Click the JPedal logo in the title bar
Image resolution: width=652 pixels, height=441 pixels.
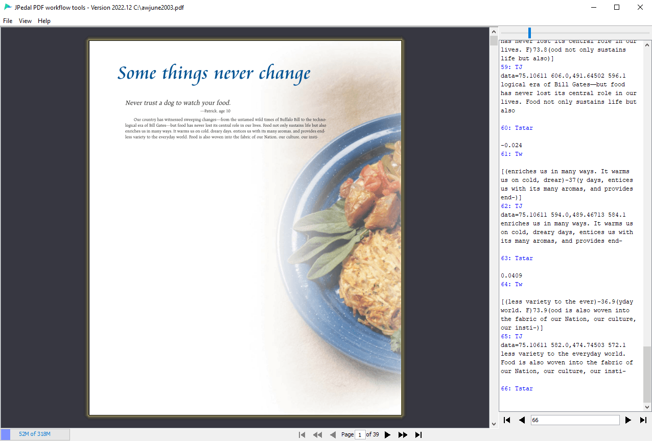tap(8, 7)
